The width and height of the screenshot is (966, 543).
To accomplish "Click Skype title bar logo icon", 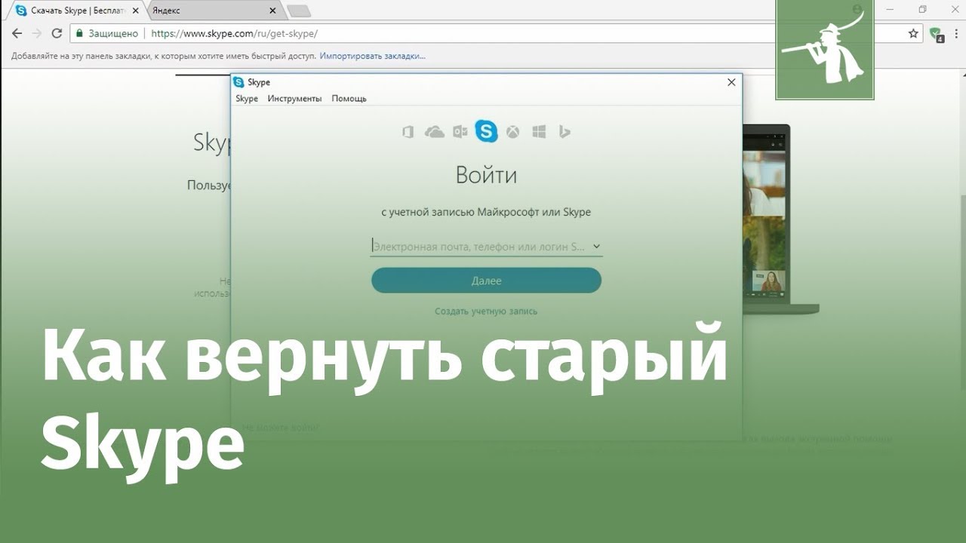I will click(238, 82).
